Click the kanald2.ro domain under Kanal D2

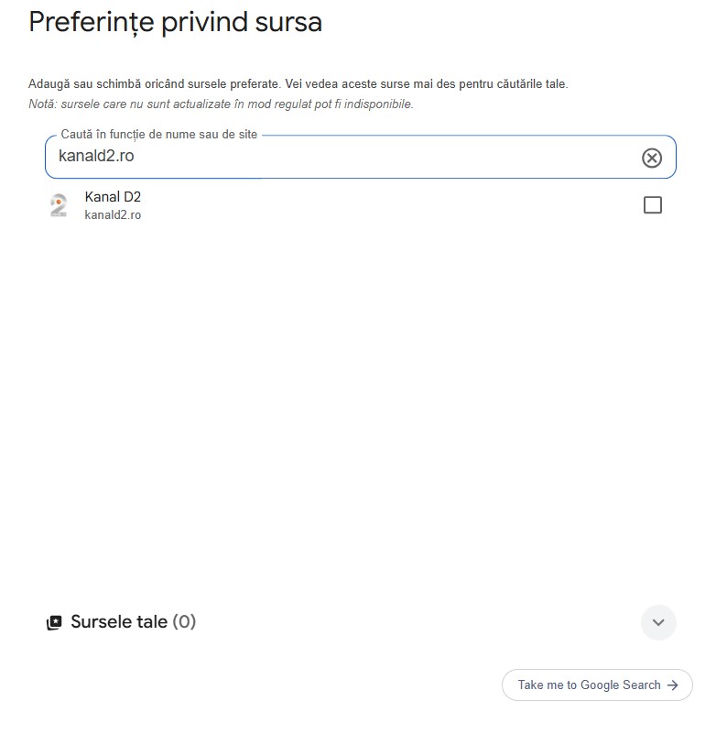click(x=113, y=214)
